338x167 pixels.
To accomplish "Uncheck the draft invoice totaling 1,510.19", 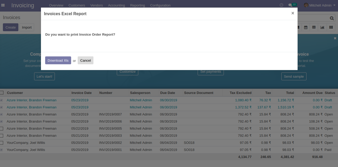I will click(2, 107).
